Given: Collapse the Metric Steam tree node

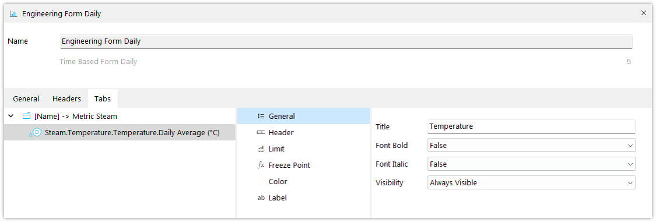Looking at the screenshot, I should pos(11,116).
